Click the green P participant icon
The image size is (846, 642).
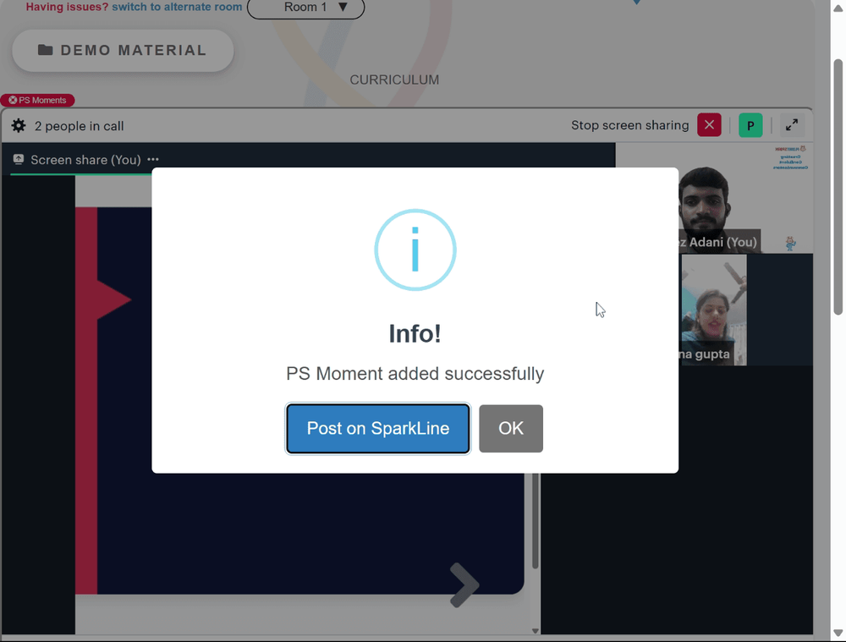coord(750,125)
